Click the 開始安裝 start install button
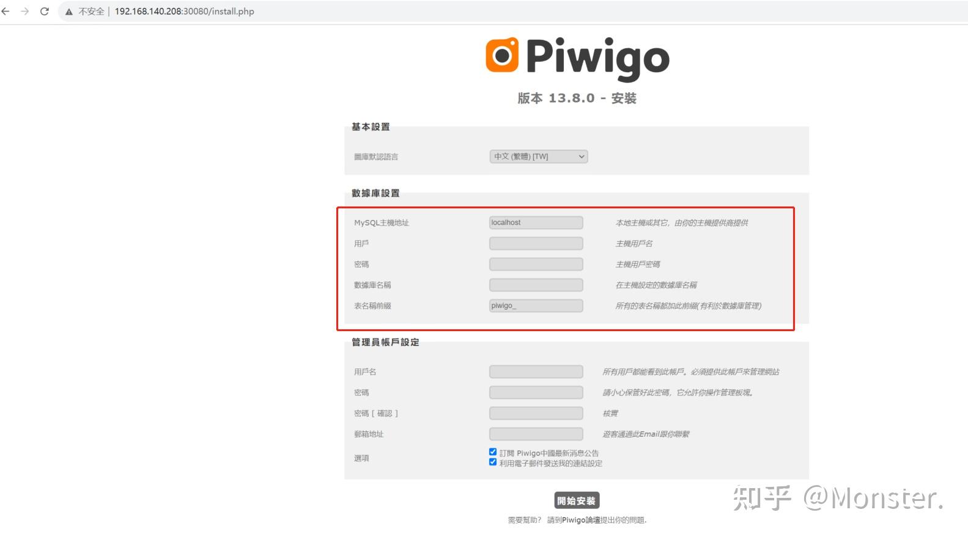This screenshot has width=968, height=537. click(x=577, y=500)
